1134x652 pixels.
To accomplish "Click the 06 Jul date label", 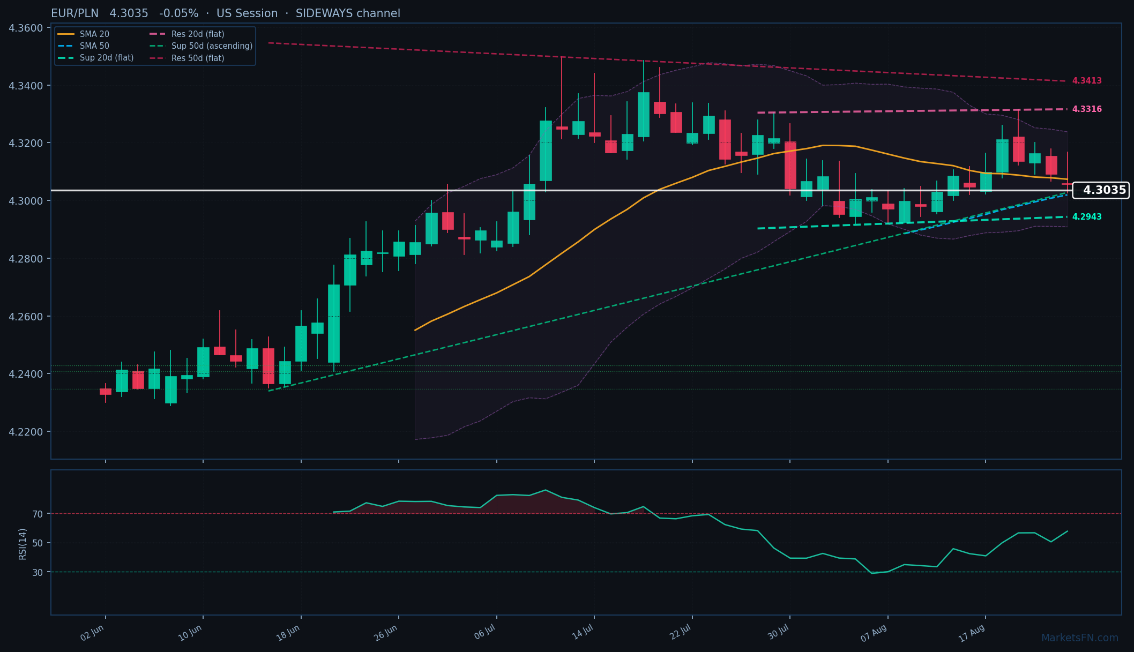I will 485,633.
